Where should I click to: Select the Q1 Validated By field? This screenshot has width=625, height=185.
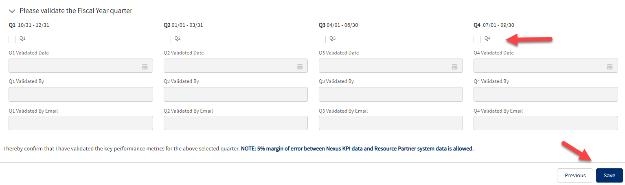pos(81,94)
